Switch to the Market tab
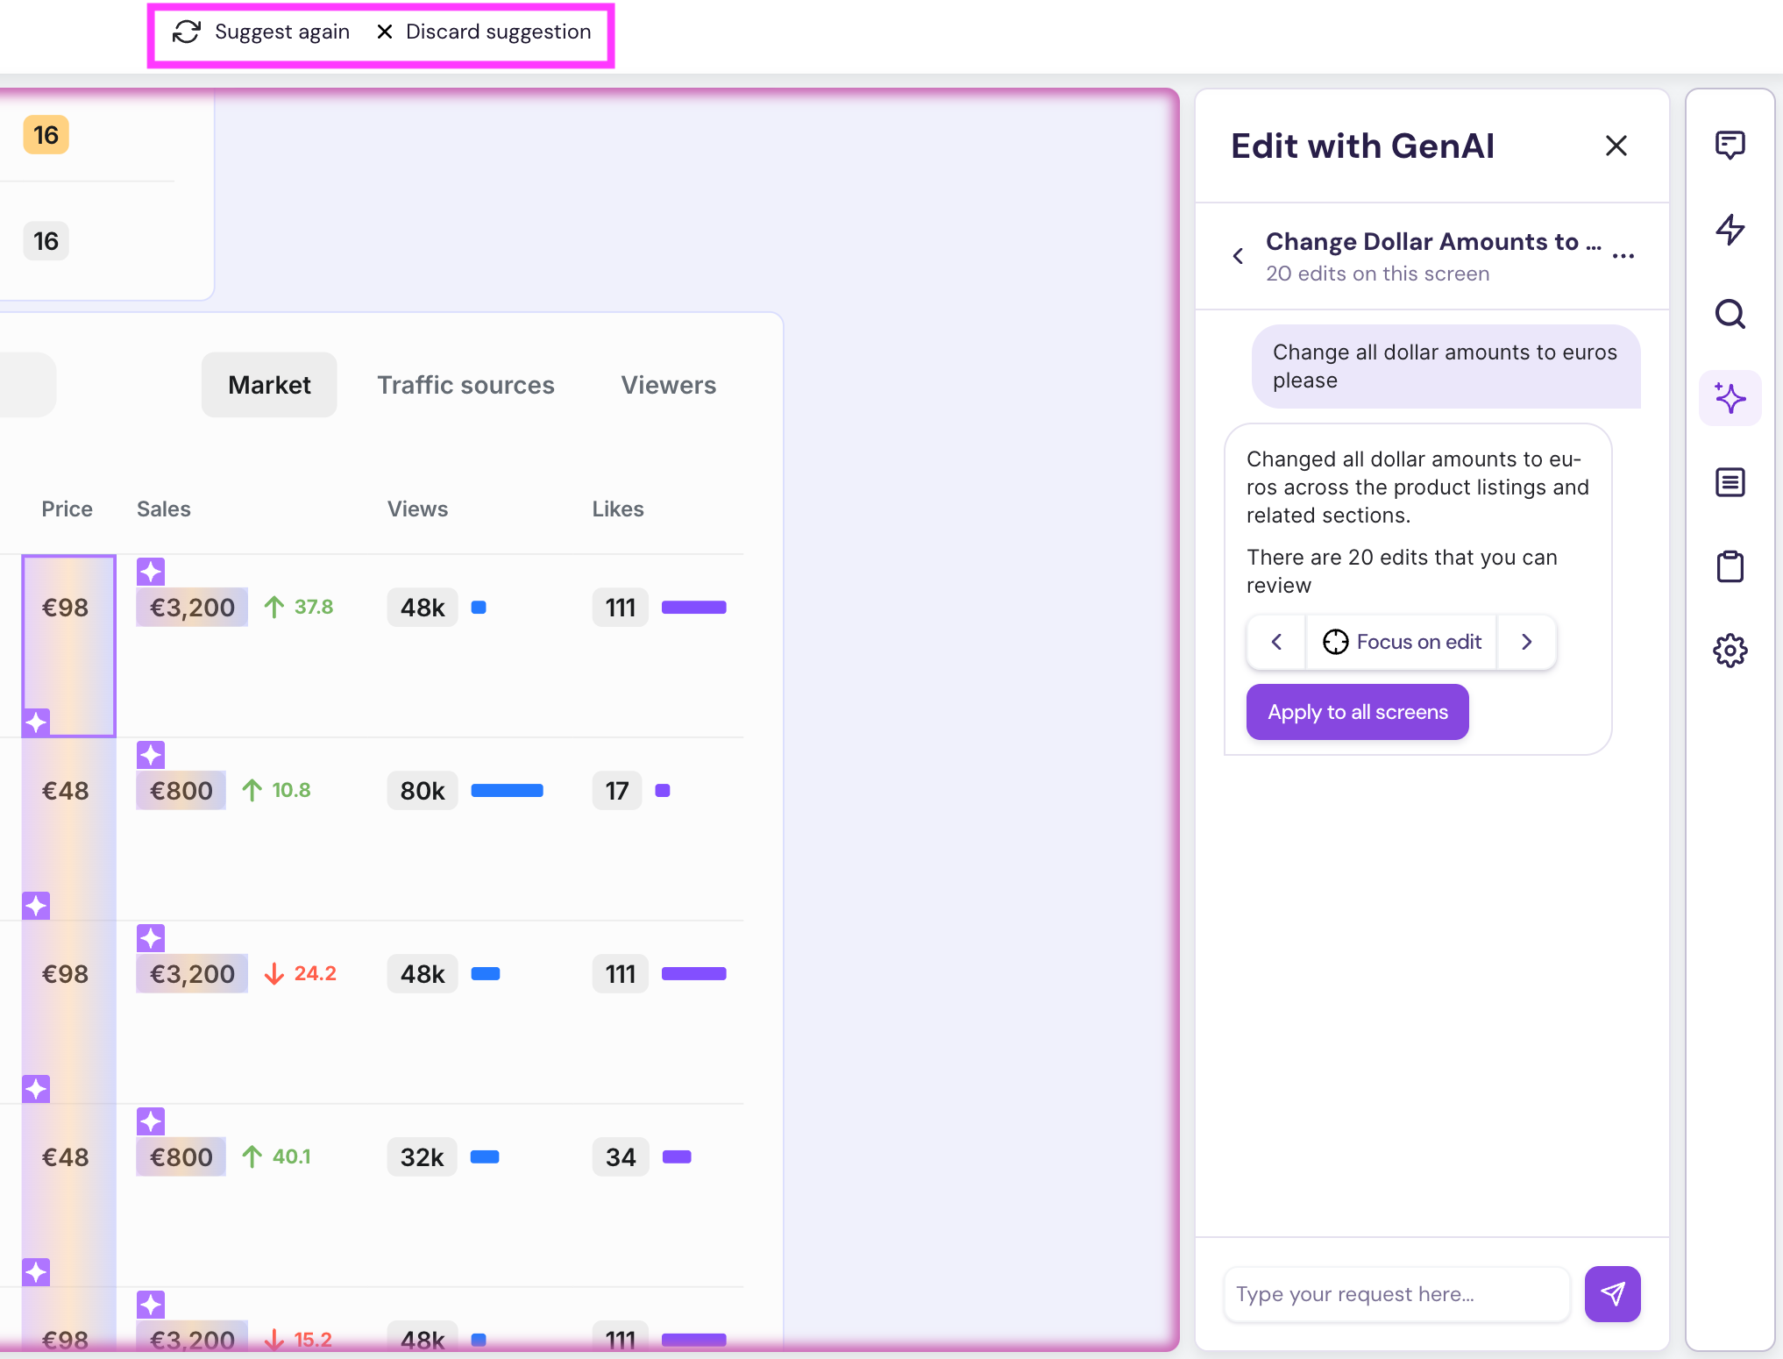Image resolution: width=1783 pixels, height=1359 pixels. click(x=269, y=385)
